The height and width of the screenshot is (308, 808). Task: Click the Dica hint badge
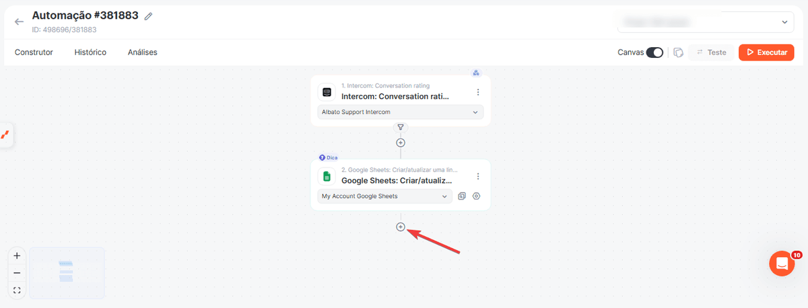click(329, 157)
